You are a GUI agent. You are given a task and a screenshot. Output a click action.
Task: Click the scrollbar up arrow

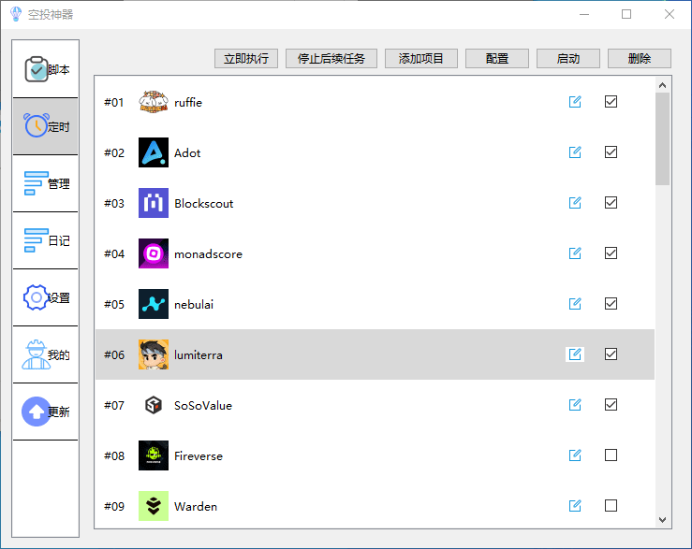pos(663,85)
